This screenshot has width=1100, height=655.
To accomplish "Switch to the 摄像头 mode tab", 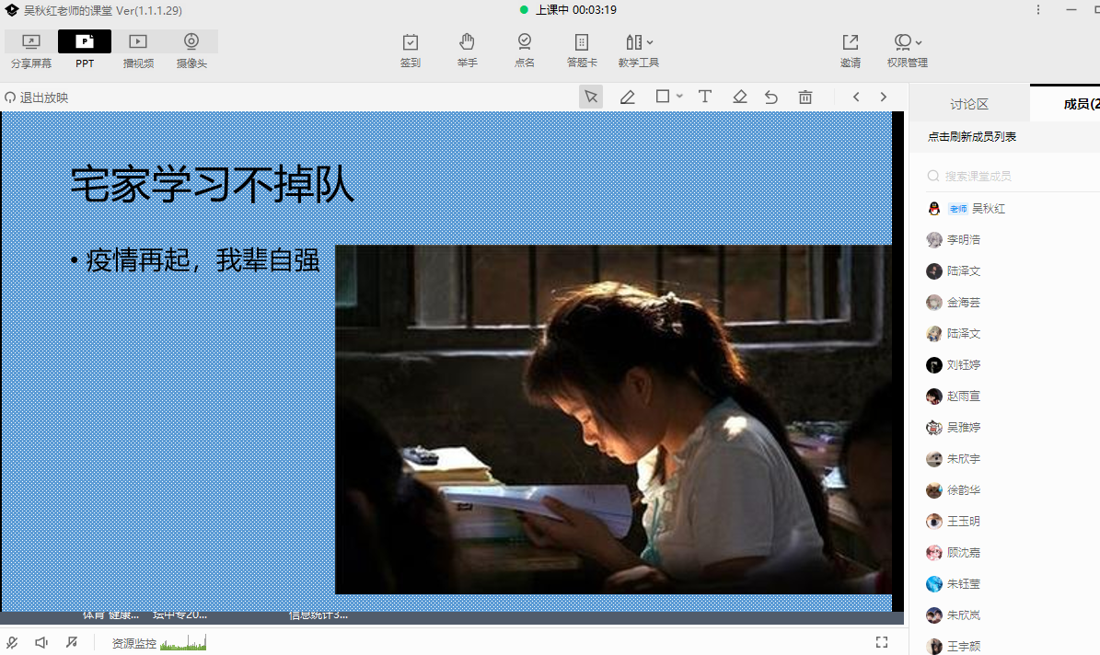I will click(191, 50).
